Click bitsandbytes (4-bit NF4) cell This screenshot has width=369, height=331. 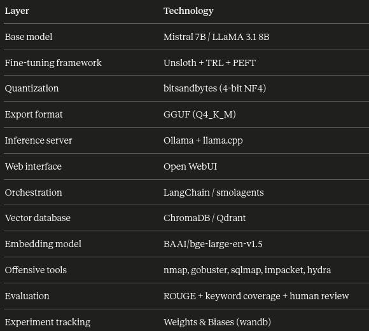[214, 88]
